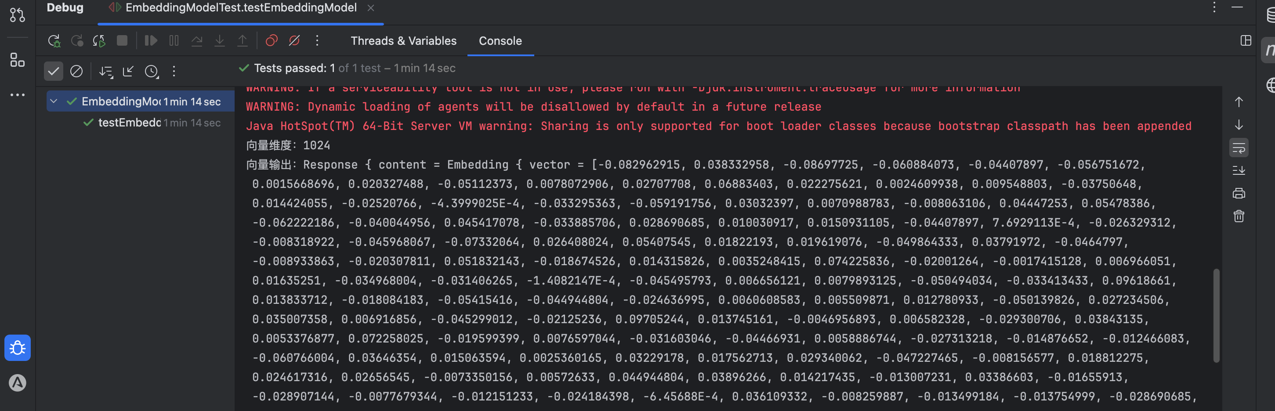Switch to Threads & Variables tab
The height and width of the screenshot is (411, 1275).
403,40
